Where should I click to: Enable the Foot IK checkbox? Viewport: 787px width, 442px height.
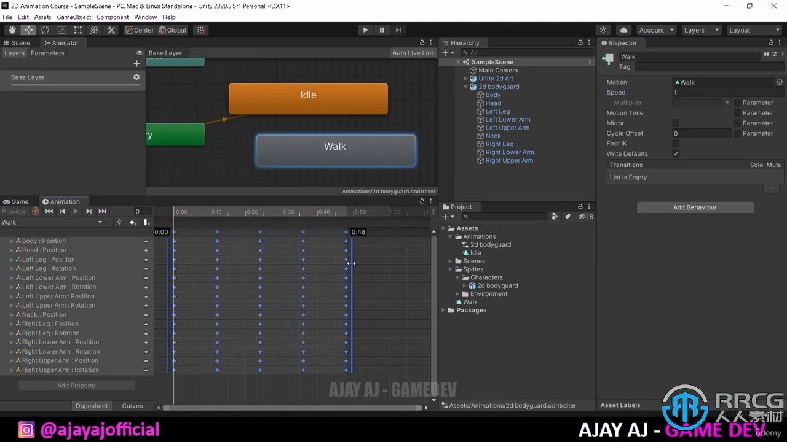pyautogui.click(x=676, y=144)
